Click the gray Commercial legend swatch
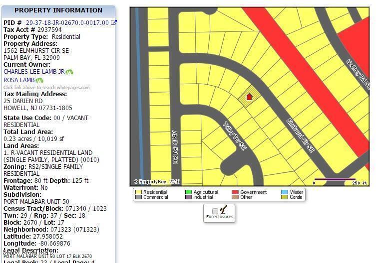Screen dimensions: 377x263 click(138, 197)
